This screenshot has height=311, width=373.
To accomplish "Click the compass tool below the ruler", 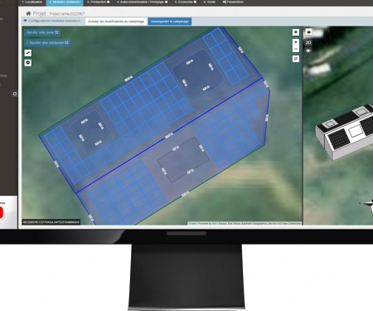I will [x=28, y=63].
